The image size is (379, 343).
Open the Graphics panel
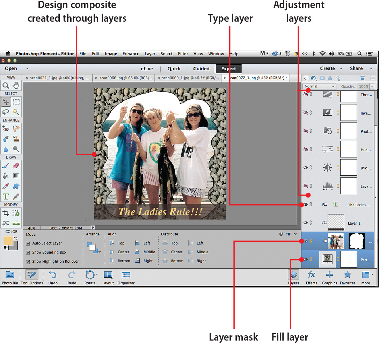click(x=329, y=277)
